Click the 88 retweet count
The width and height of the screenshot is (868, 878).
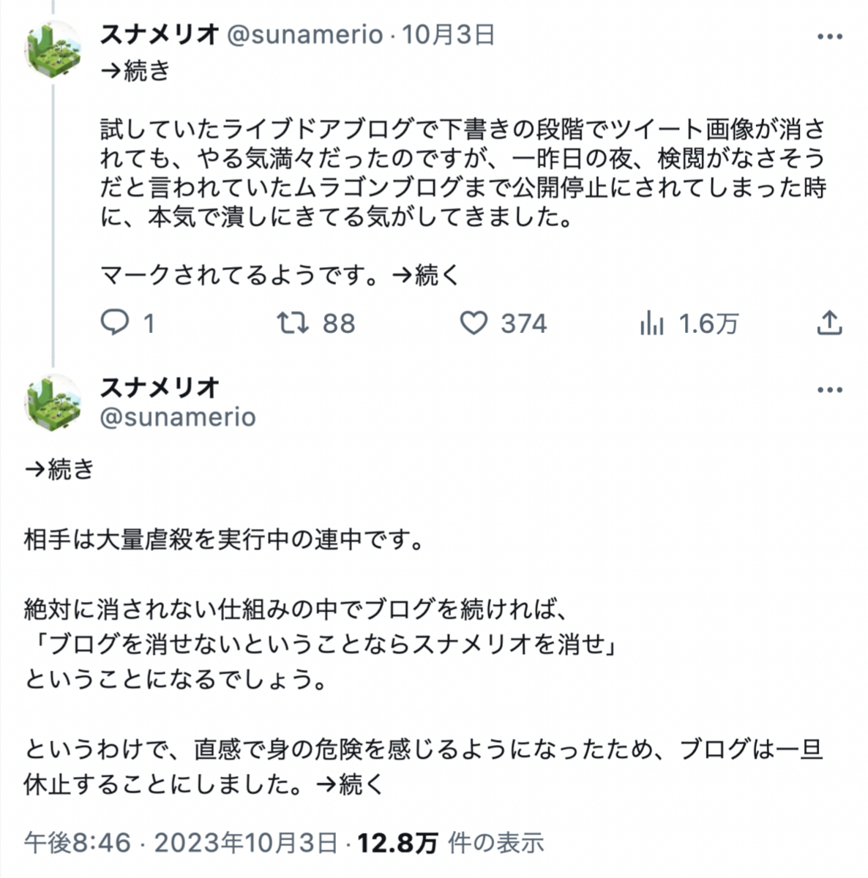click(x=339, y=323)
